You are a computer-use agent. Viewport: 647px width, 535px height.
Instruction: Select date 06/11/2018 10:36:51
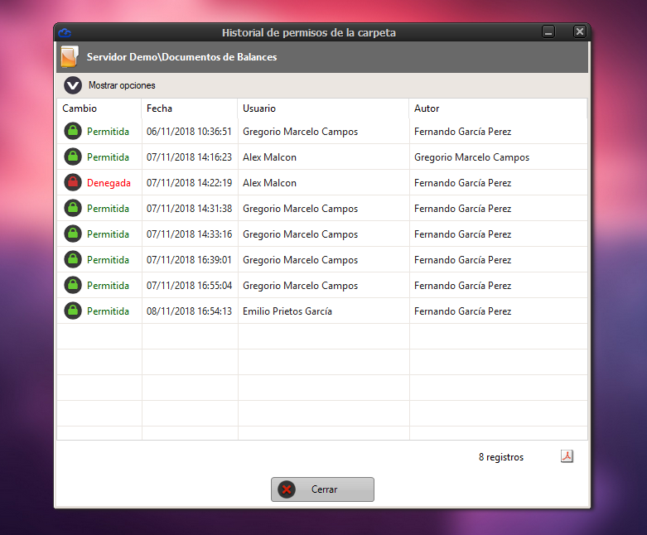point(189,132)
